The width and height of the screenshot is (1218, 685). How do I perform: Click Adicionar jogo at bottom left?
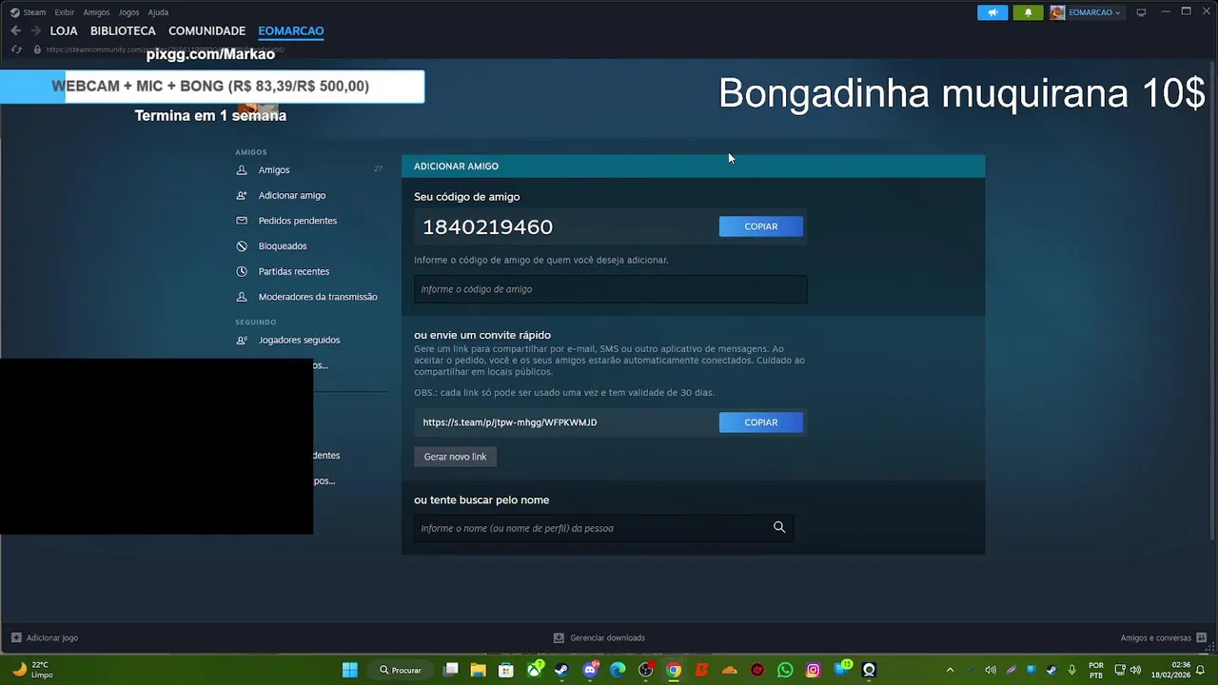click(45, 637)
